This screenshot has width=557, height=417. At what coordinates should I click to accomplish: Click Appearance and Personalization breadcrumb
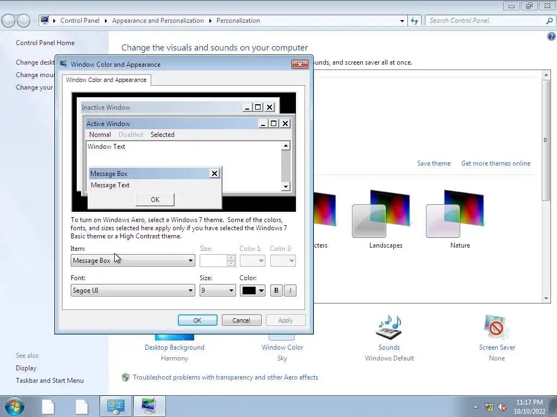(x=158, y=21)
